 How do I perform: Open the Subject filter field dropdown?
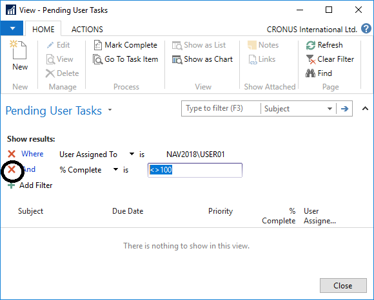[330, 109]
